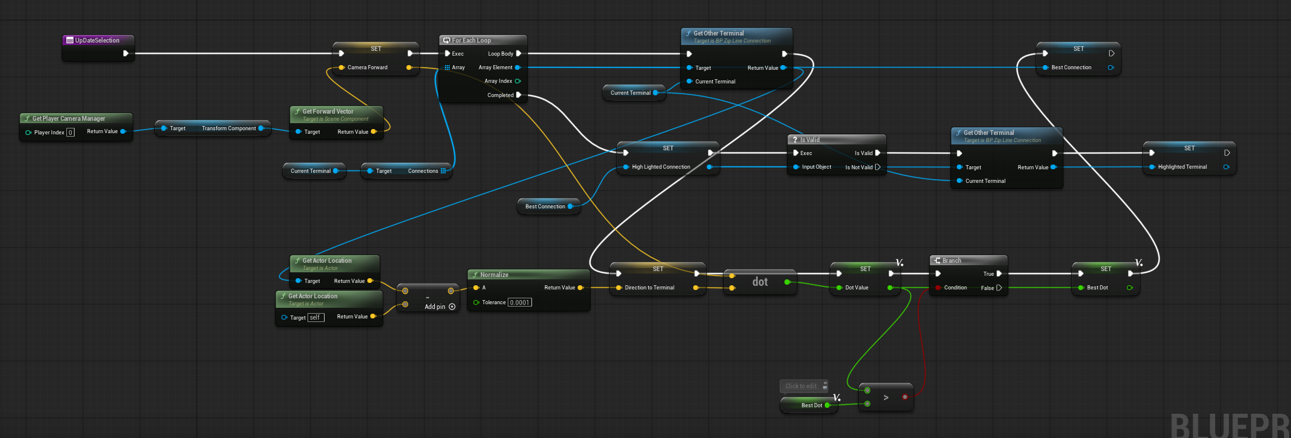Click the Completed exec pin on For Each Loop
The image size is (1291, 438).
click(x=518, y=95)
